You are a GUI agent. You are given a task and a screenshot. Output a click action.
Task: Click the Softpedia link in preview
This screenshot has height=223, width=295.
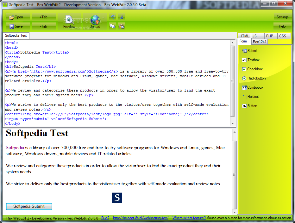(x=15, y=148)
